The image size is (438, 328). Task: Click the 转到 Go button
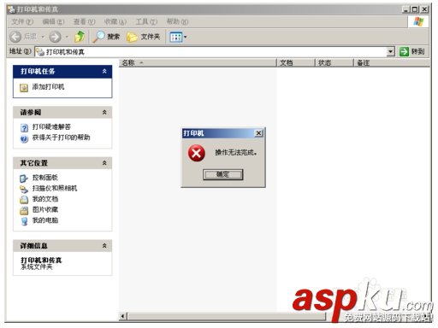click(412, 51)
